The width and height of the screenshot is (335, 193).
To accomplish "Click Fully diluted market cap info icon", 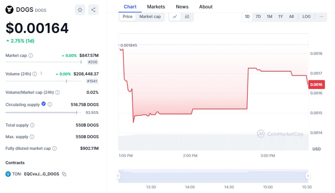I will coord(54,148).
